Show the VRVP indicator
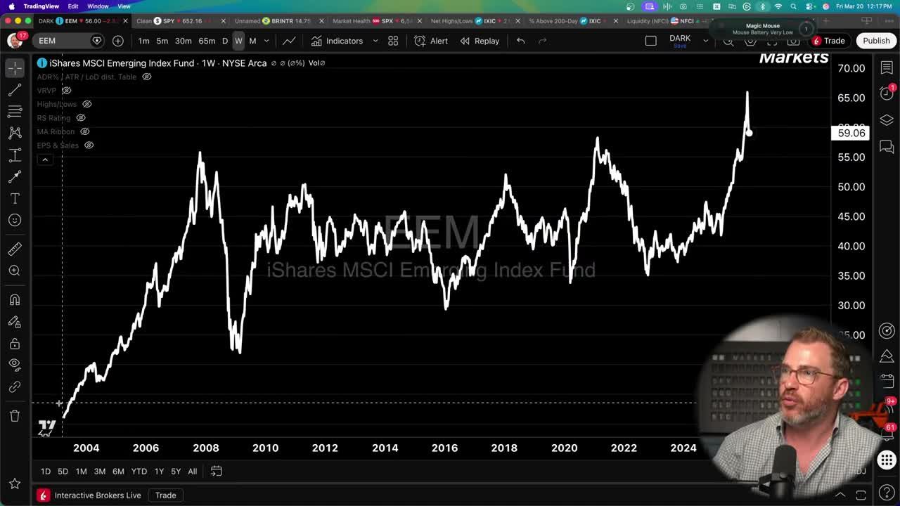 click(66, 91)
